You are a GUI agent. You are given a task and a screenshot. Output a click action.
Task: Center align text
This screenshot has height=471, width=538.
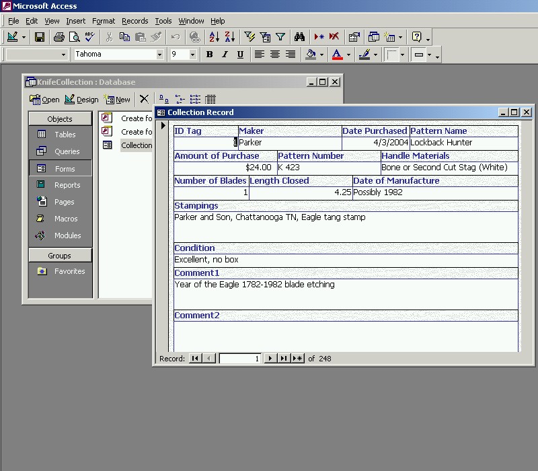(275, 55)
